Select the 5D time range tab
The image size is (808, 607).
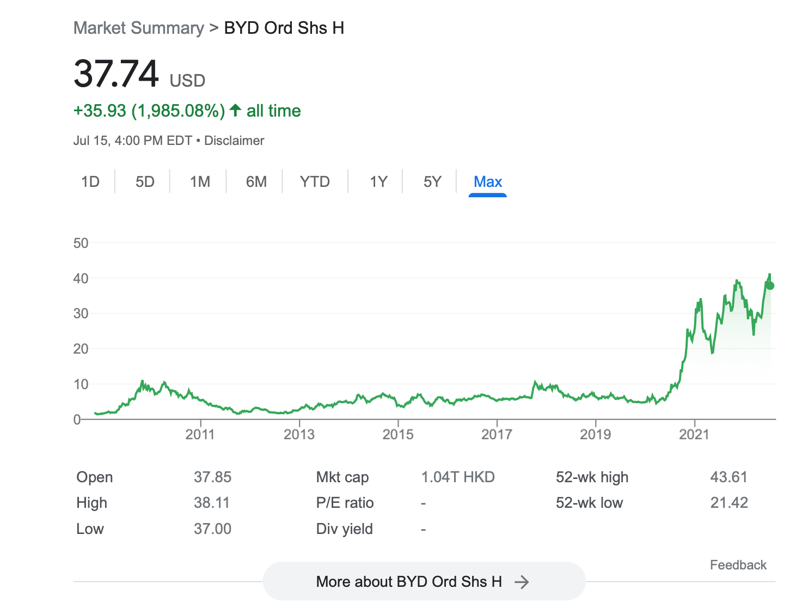pyautogui.click(x=145, y=181)
